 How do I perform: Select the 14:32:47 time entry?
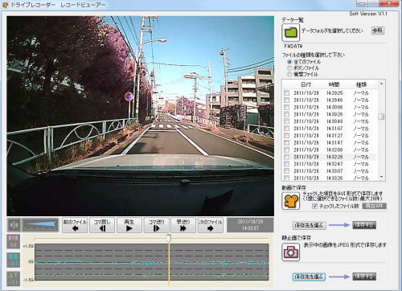(x=334, y=164)
